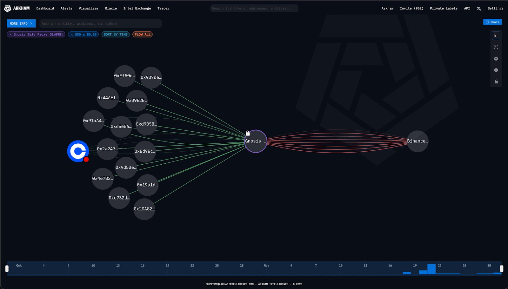The image size is (508, 289).
Task: Zoom out with the minus icon
Action: coord(496,70)
